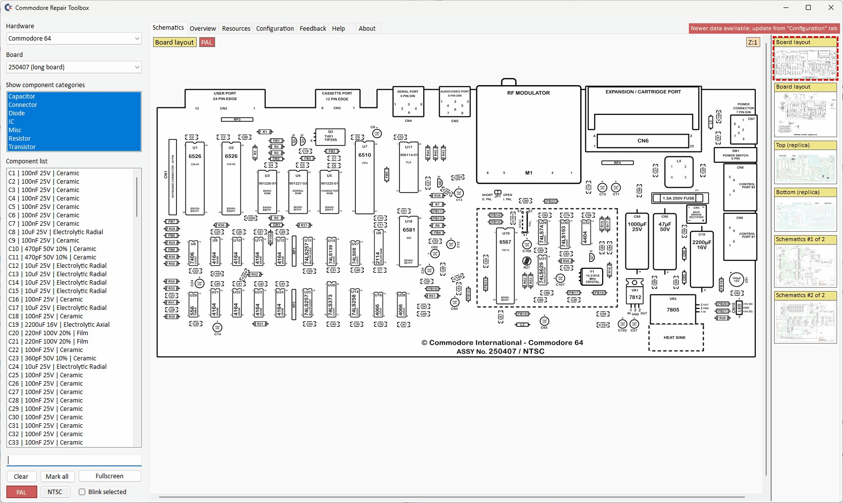The height and width of the screenshot is (503, 843).
Task: Toggle the IC category filter
Action: pos(74,122)
